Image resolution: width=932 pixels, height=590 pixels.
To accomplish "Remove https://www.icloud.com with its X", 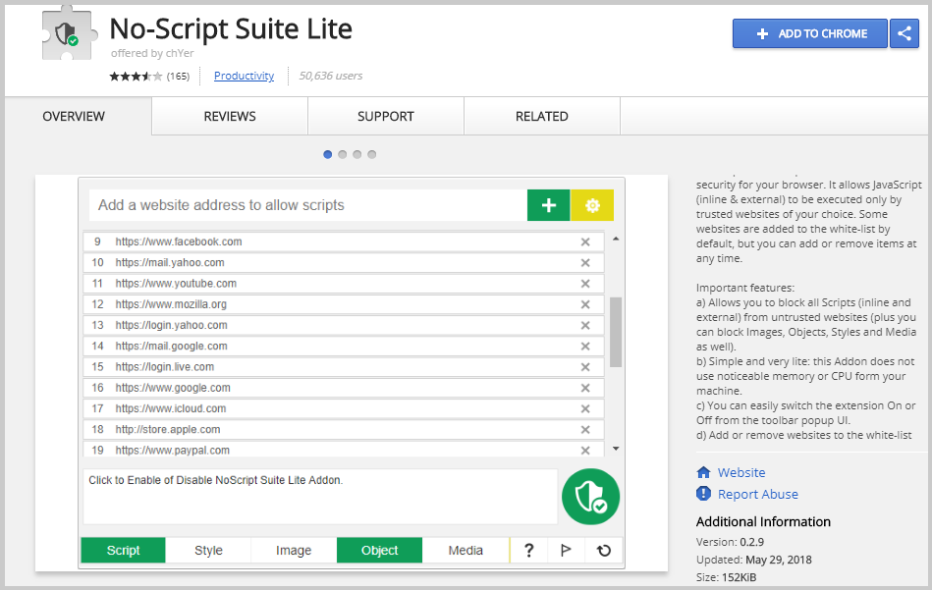I will coord(585,408).
